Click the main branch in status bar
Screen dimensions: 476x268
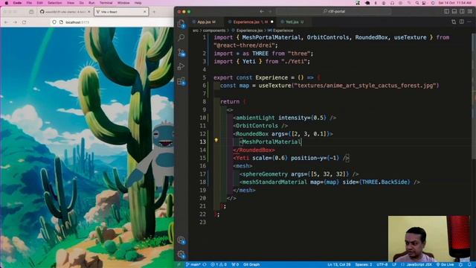tap(193, 265)
